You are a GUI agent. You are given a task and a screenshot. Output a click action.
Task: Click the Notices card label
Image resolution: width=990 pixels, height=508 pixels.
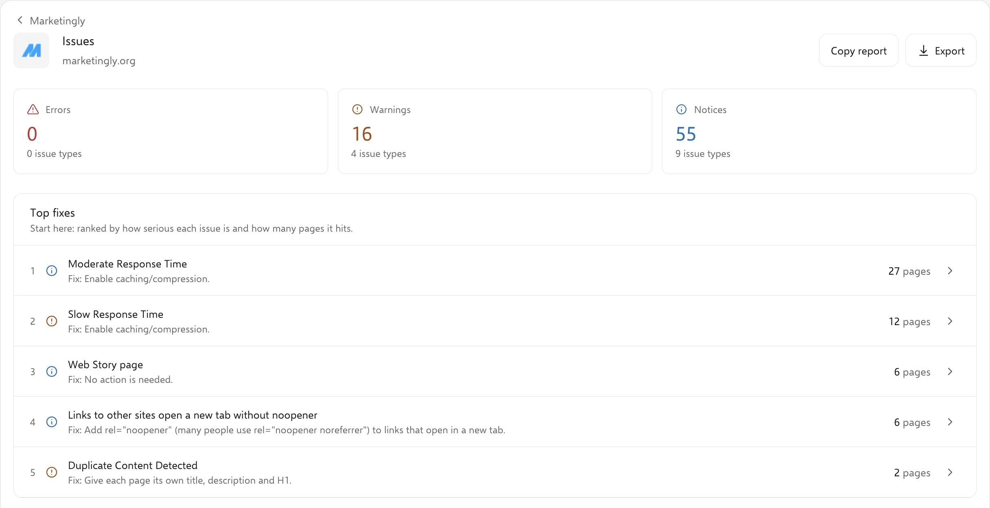click(x=710, y=110)
